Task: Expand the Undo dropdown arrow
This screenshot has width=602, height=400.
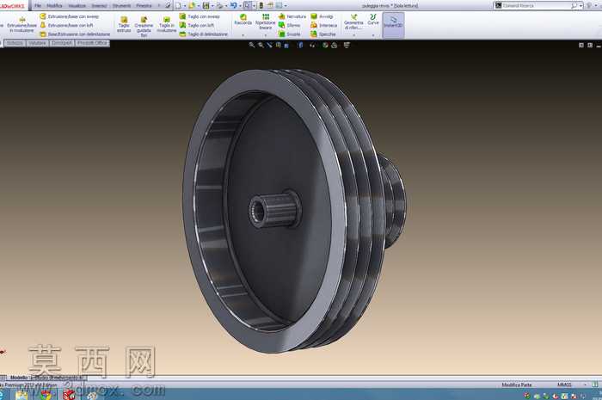Action: pos(240,6)
